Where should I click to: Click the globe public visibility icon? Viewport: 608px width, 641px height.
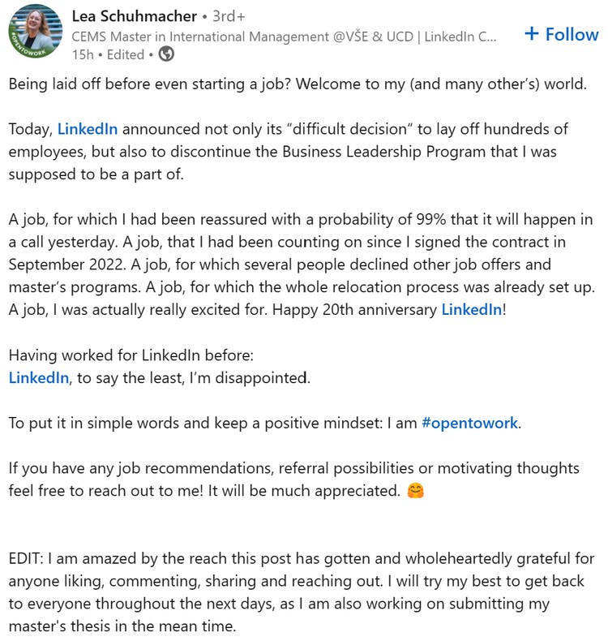(x=166, y=54)
